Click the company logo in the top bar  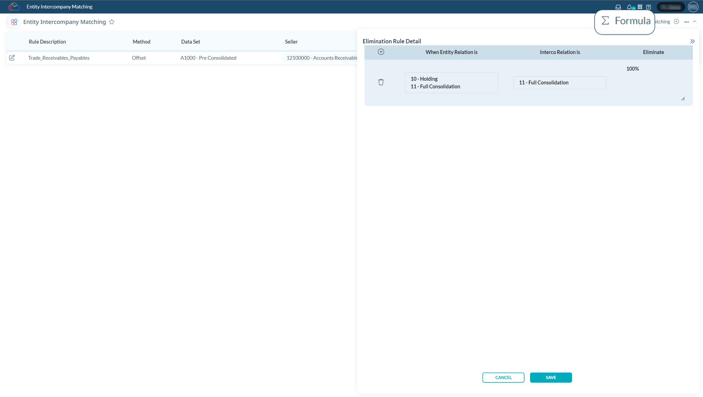pos(14,6)
